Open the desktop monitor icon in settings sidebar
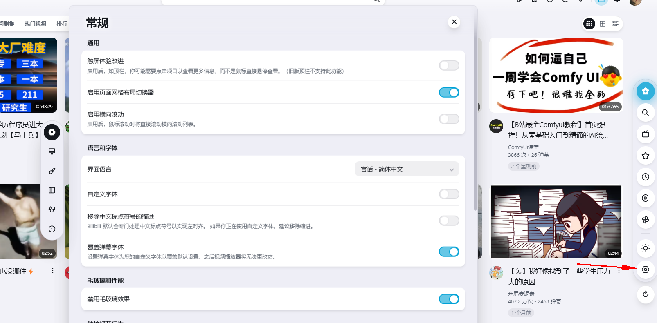 coord(52,151)
